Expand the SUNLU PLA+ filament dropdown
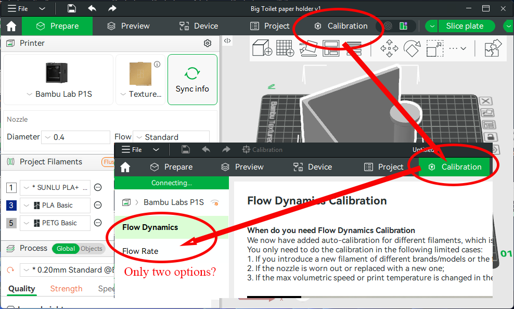This screenshot has width=514, height=309. point(55,188)
